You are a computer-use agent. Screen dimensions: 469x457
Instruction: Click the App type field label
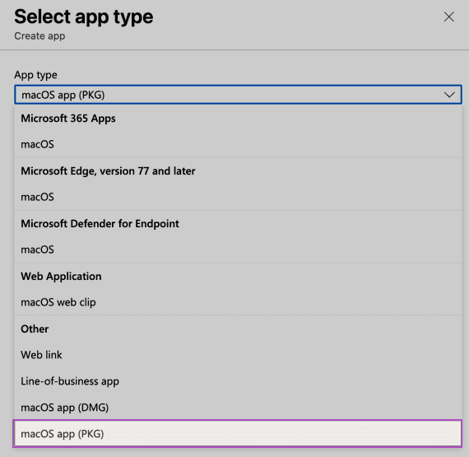[x=35, y=75]
